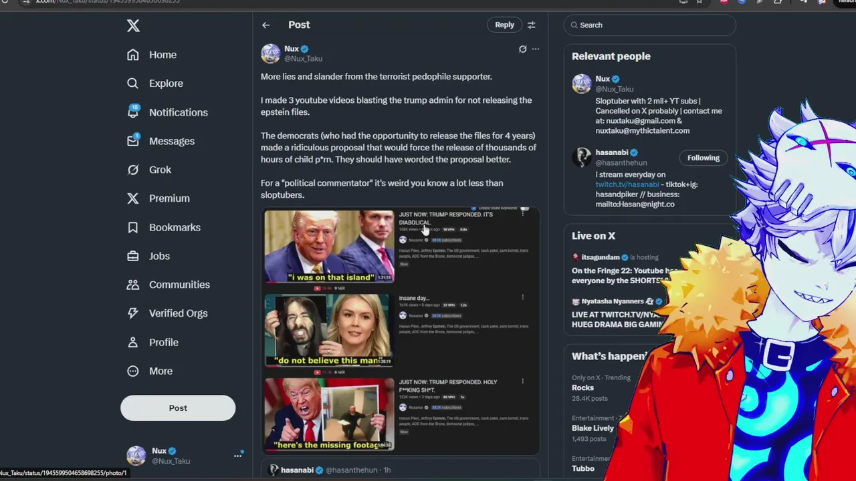Click hasanabi avatar in Relevant people
This screenshot has width=856, height=481.
click(x=582, y=158)
